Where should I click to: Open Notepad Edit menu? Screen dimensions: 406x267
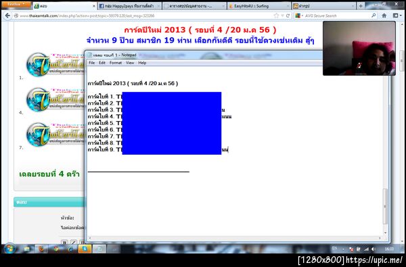(x=102, y=63)
